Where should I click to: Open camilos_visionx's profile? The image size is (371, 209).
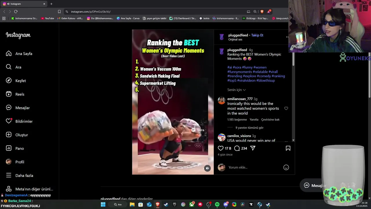click(x=239, y=136)
